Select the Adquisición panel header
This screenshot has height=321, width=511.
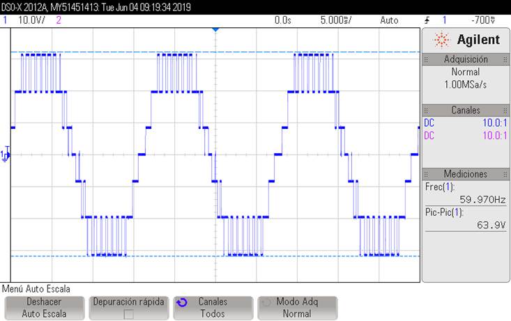[465, 59]
